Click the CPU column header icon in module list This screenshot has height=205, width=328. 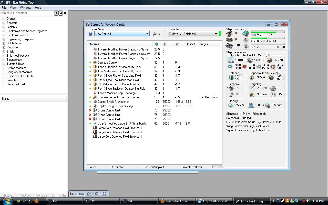[156, 44]
